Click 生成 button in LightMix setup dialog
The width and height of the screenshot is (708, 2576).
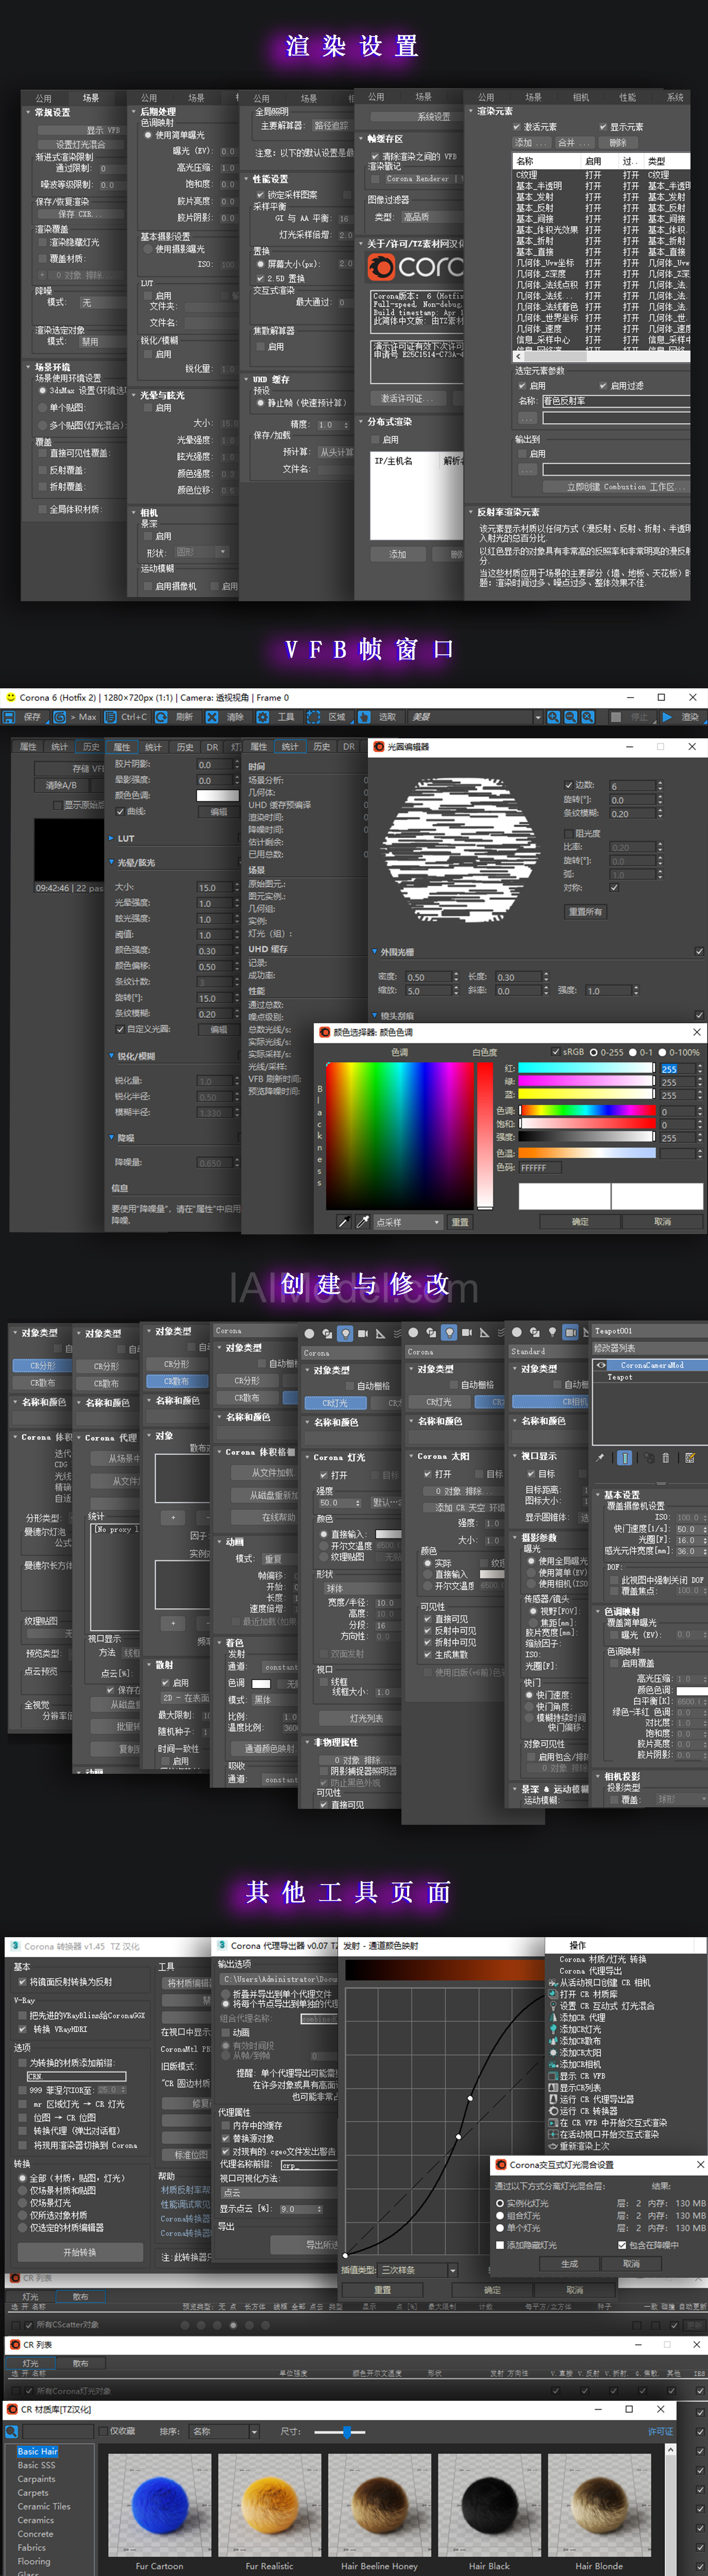tap(569, 2263)
